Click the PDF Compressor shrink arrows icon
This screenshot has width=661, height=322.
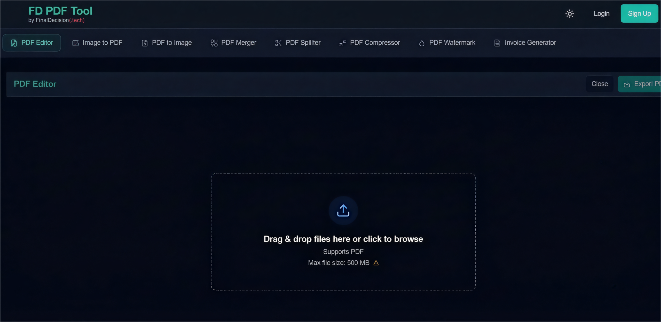click(342, 43)
